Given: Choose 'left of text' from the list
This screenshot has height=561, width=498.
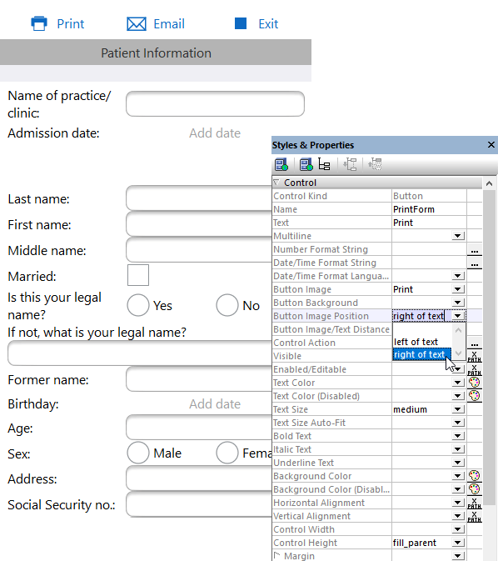Looking at the screenshot, I should pos(416,342).
